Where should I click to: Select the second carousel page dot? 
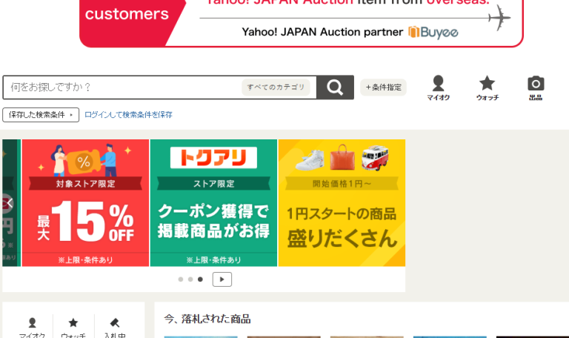(190, 279)
